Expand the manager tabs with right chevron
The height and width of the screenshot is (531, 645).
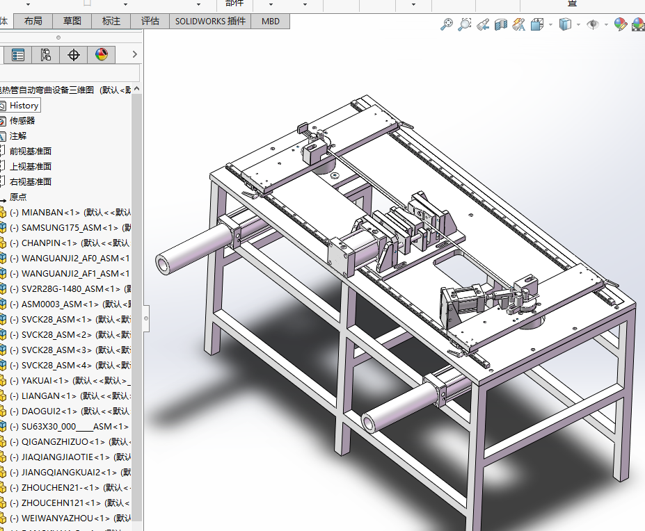pyautogui.click(x=136, y=55)
